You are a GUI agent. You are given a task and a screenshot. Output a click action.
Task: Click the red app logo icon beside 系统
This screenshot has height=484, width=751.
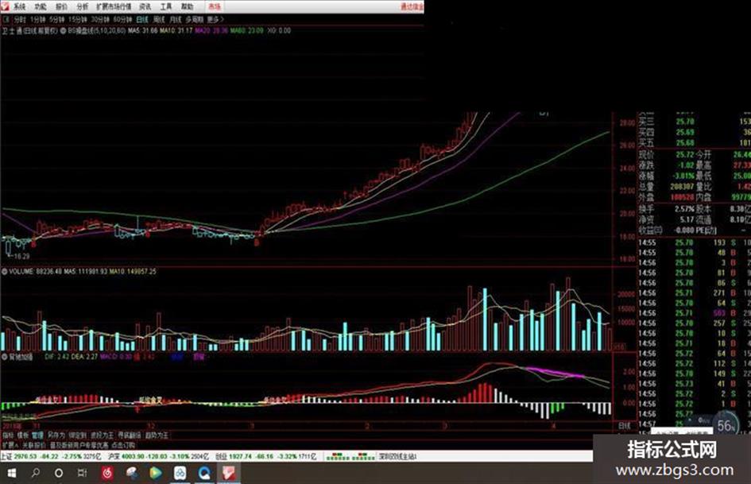tap(6, 6)
